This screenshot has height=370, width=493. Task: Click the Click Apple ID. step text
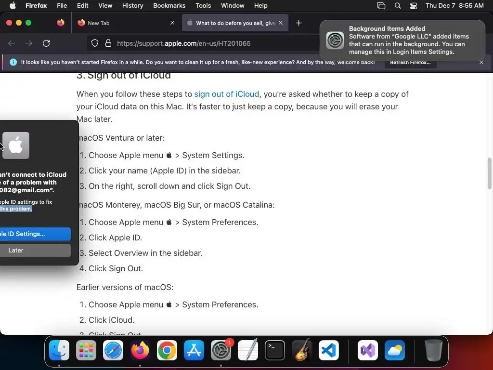[115, 238]
